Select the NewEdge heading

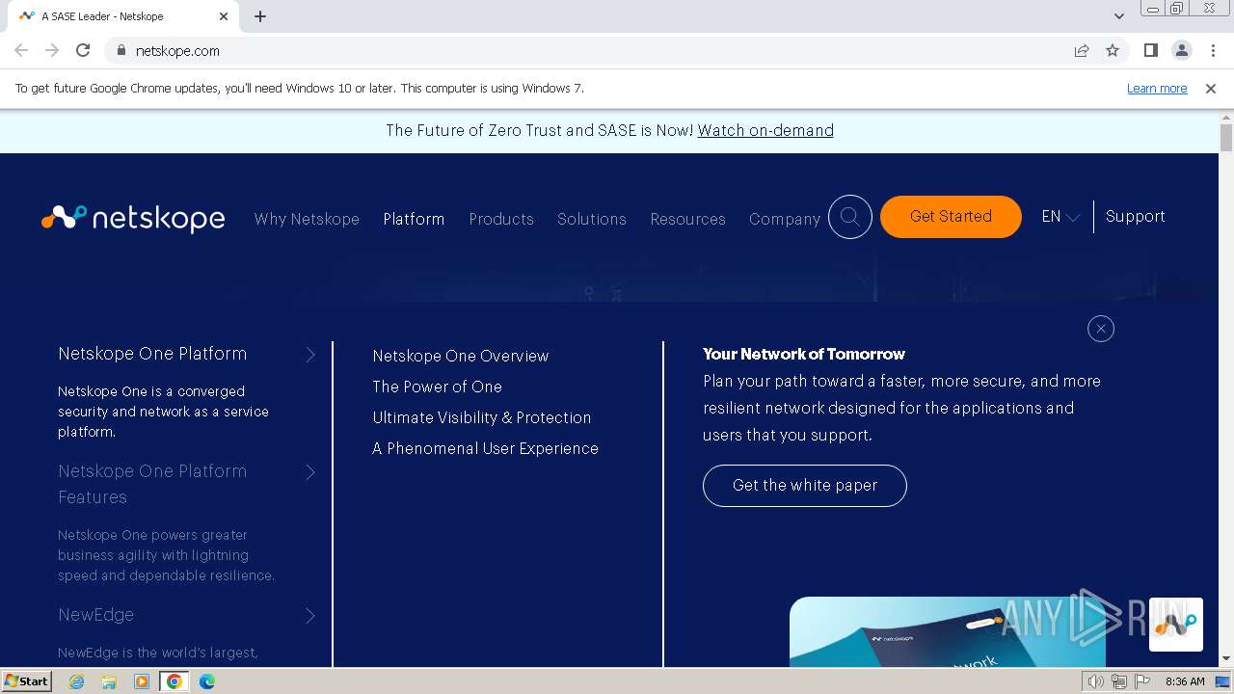click(95, 615)
